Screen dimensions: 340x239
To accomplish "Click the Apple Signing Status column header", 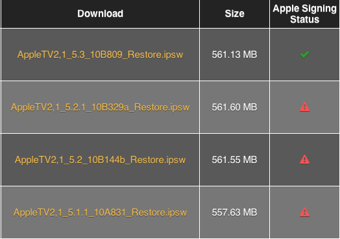I will [x=305, y=14].
